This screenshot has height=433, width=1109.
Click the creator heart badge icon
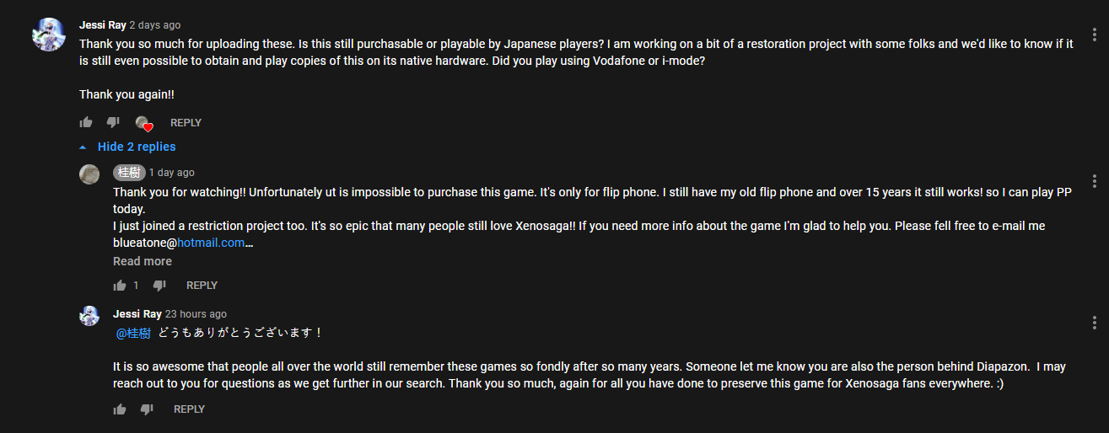tap(143, 124)
